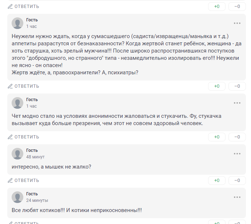Click the pencil icon under the "Жертв ждёте" comment
This screenshot has width=251, height=224.
coord(10,86)
